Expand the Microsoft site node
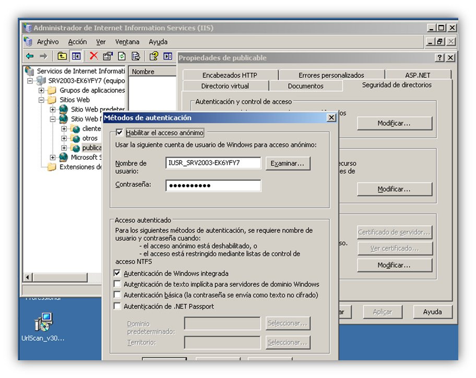476x378 pixels. (x=53, y=157)
